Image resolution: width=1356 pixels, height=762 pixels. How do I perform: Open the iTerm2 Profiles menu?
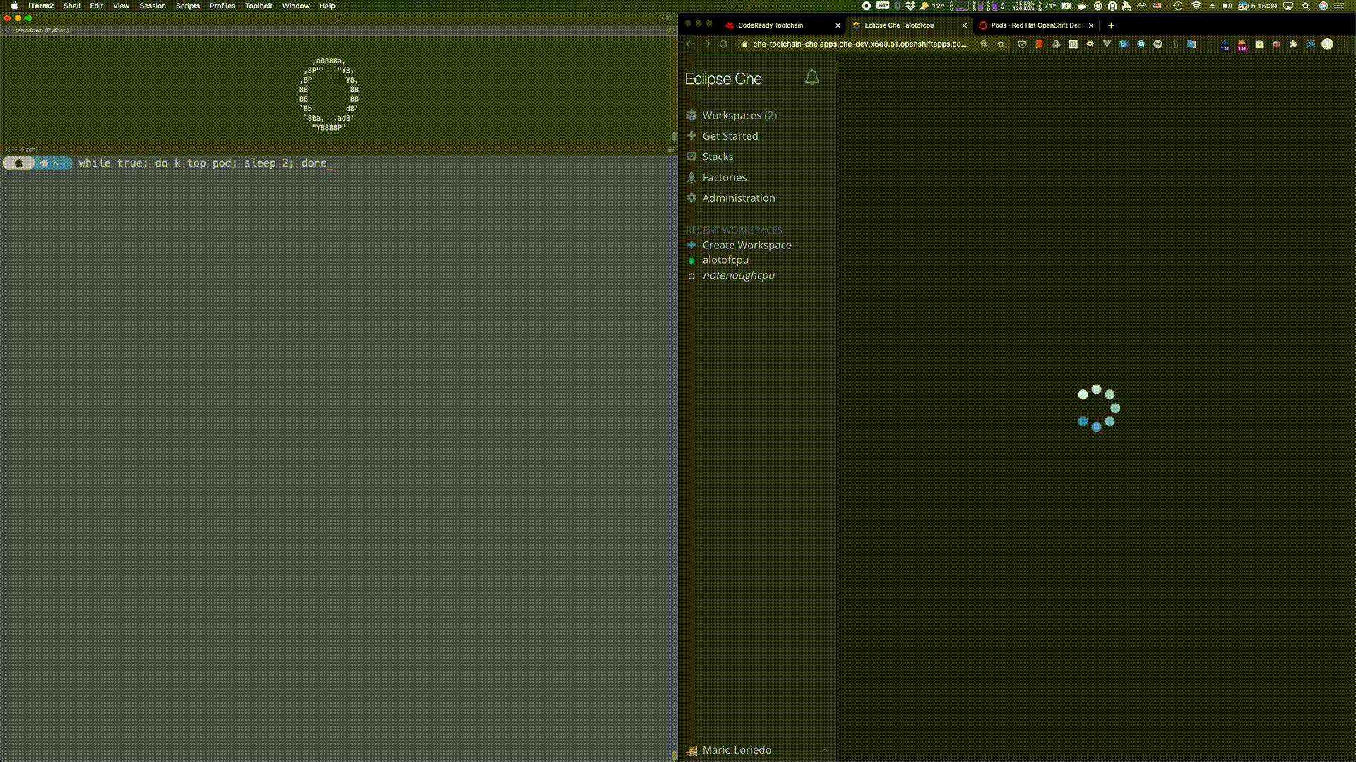[x=222, y=6]
